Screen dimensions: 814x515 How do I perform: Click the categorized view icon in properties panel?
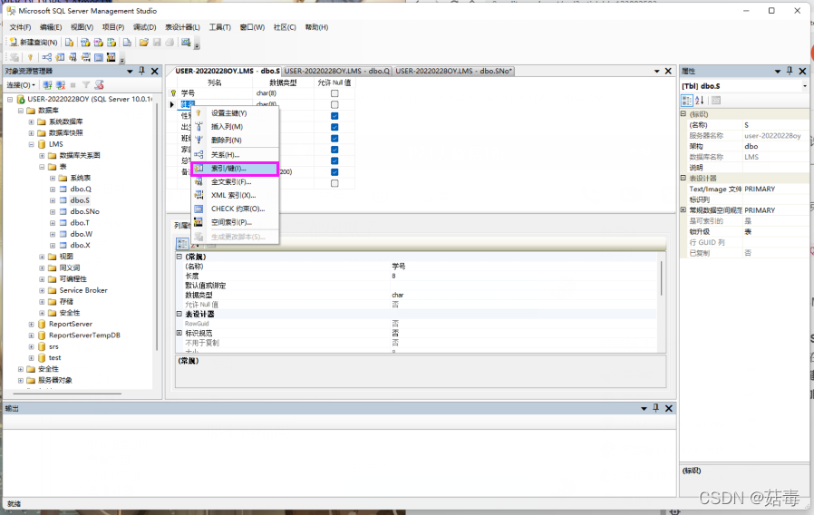[687, 101]
